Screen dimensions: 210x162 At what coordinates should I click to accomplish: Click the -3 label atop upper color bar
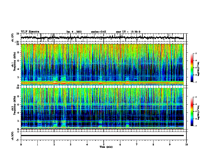click(x=195, y=53)
